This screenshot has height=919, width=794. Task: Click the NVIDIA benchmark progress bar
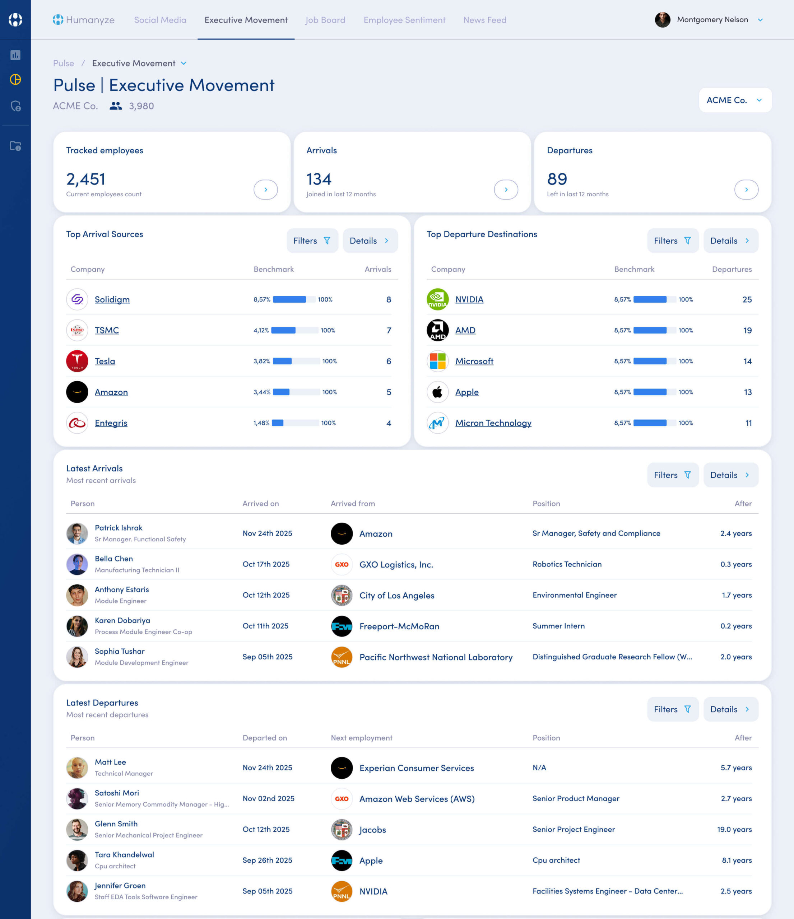click(x=655, y=299)
